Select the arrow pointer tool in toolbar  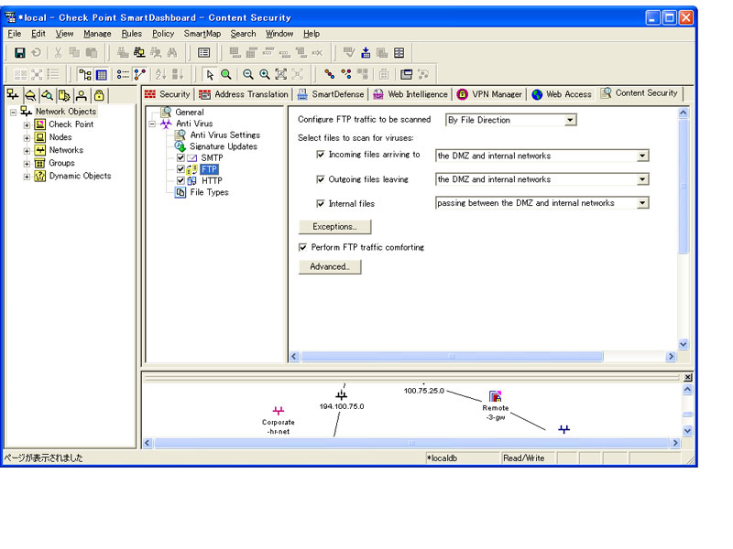coord(210,74)
